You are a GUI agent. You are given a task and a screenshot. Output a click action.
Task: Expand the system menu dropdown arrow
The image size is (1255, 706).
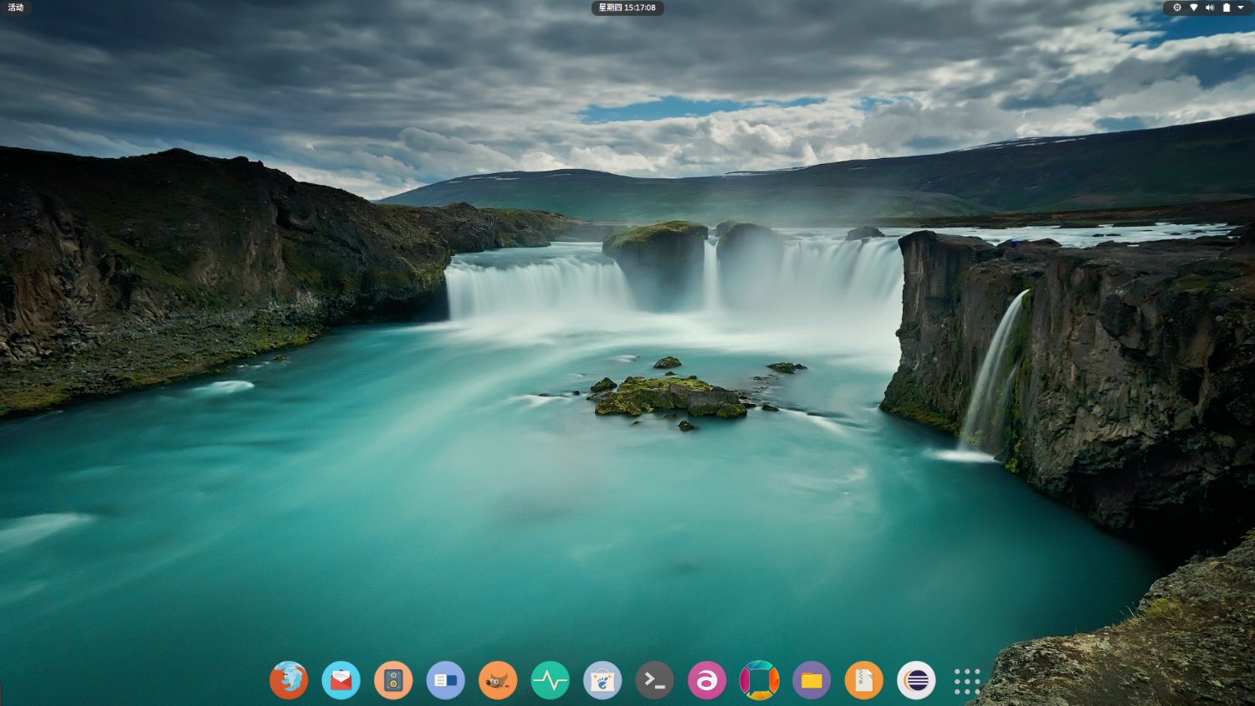1241,8
